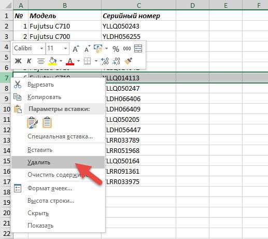Click serial cell ending 066406
Image resolution: width=268 pixels, height=239 pixels.
(140, 99)
